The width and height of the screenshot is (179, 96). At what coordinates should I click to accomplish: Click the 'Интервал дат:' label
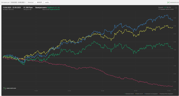click(x=6, y=2)
